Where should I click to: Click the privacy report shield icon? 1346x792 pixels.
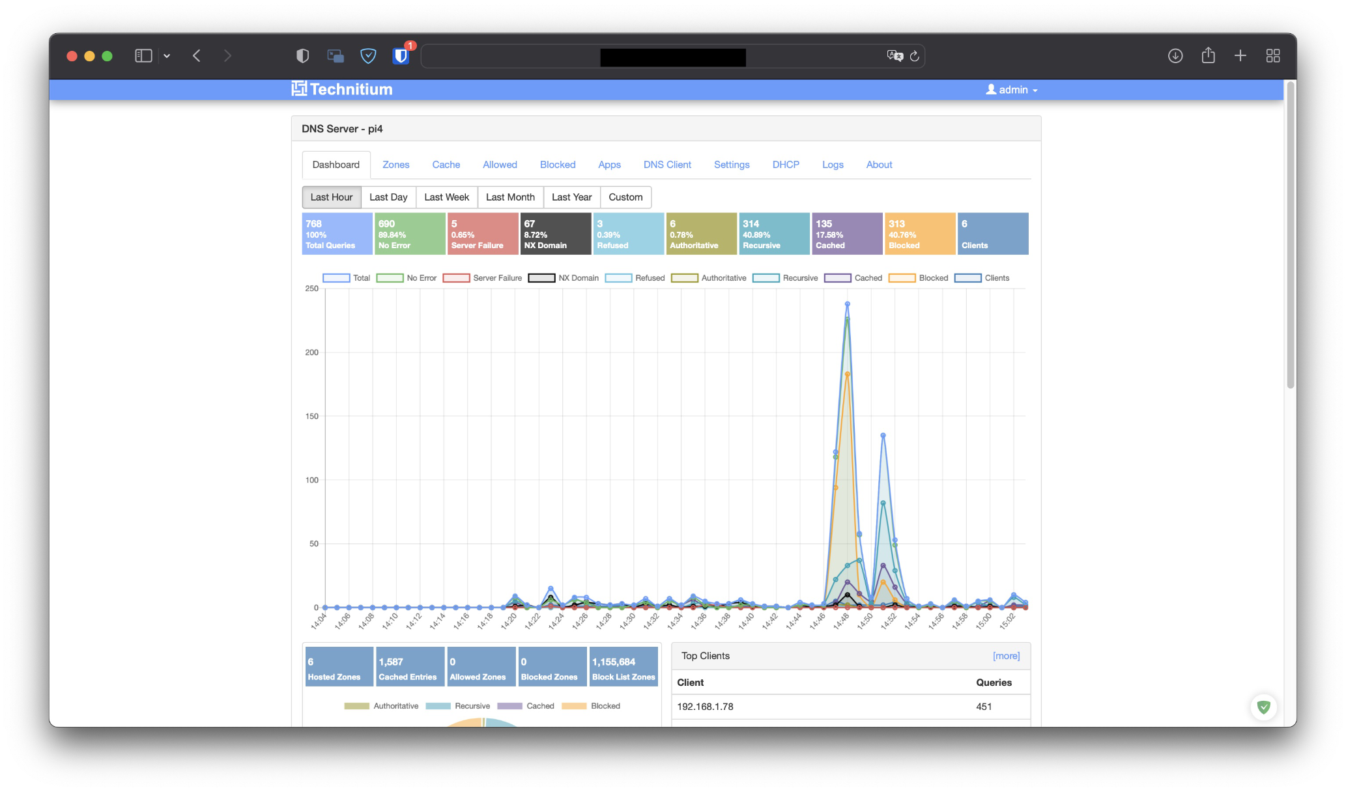(x=302, y=56)
